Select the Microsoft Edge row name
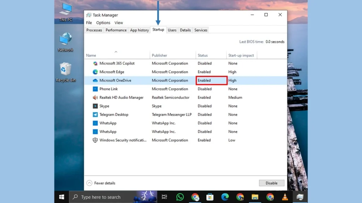This screenshot has height=203, width=362. point(112,72)
